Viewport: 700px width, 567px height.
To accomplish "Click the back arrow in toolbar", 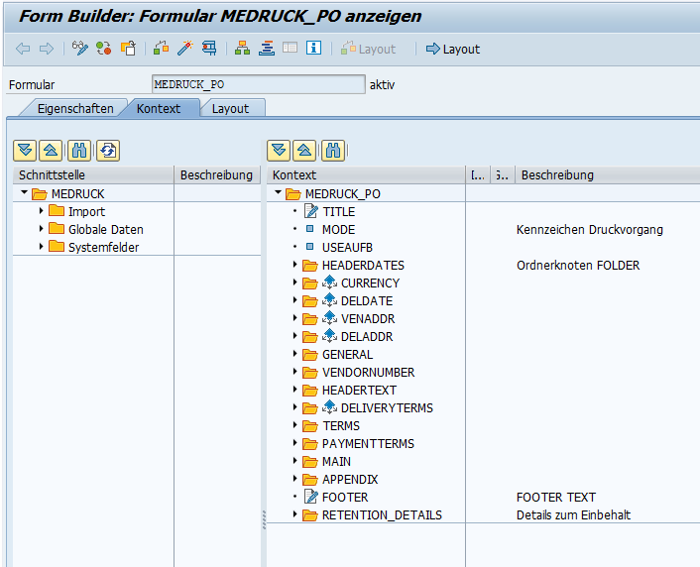I will point(22,49).
